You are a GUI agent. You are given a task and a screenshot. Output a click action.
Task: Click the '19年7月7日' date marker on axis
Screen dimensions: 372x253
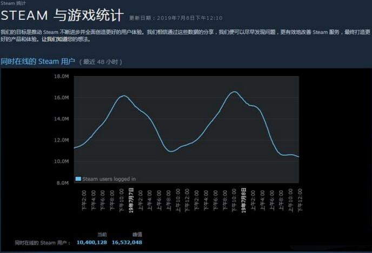(x=131, y=201)
